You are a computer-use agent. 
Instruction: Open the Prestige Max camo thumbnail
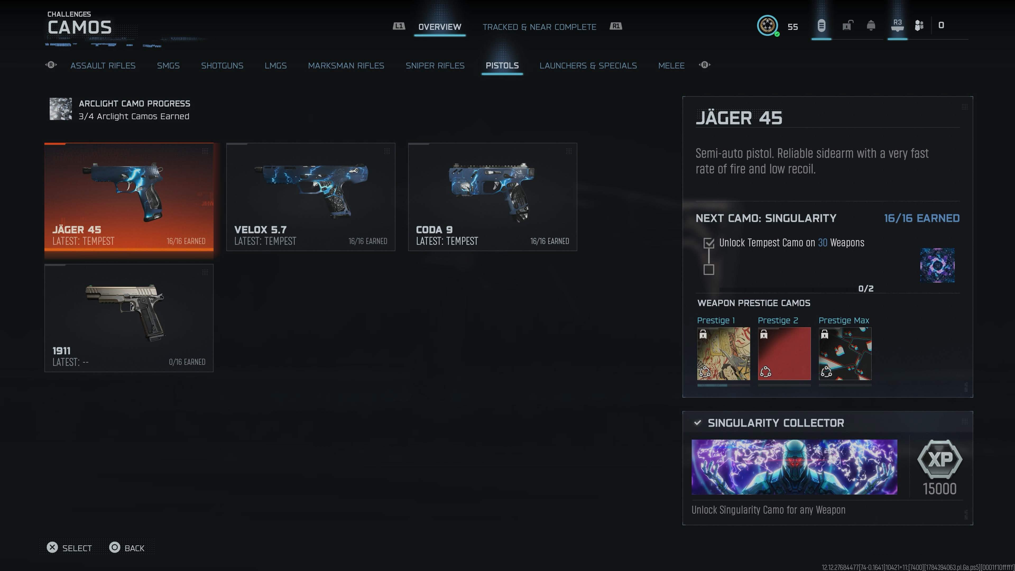tap(845, 353)
